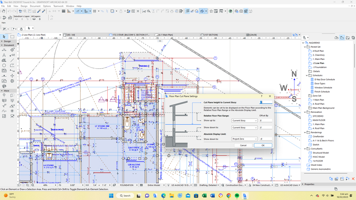This screenshot has width=356, height=200.
Task: Select the Arrow tool in toolbox
Action: pos(4,37)
